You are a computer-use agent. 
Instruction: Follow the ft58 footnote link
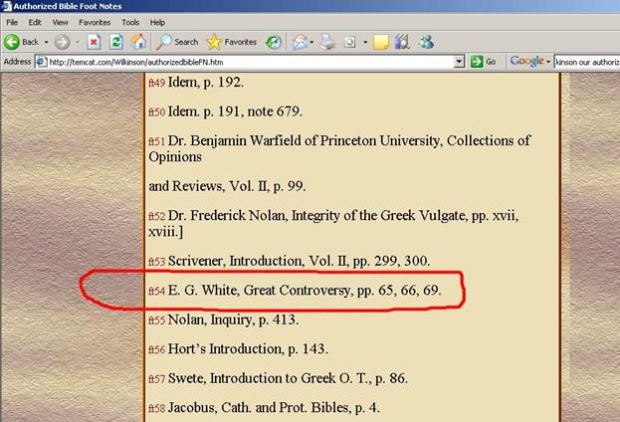tap(157, 408)
